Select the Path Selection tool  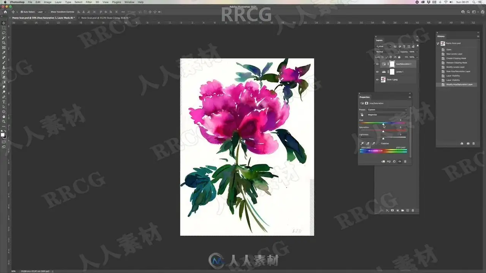[x=4, y=107]
